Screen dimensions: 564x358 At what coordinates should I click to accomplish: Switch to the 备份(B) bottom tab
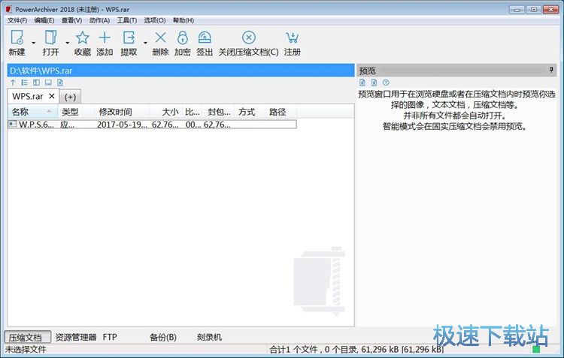point(163,337)
